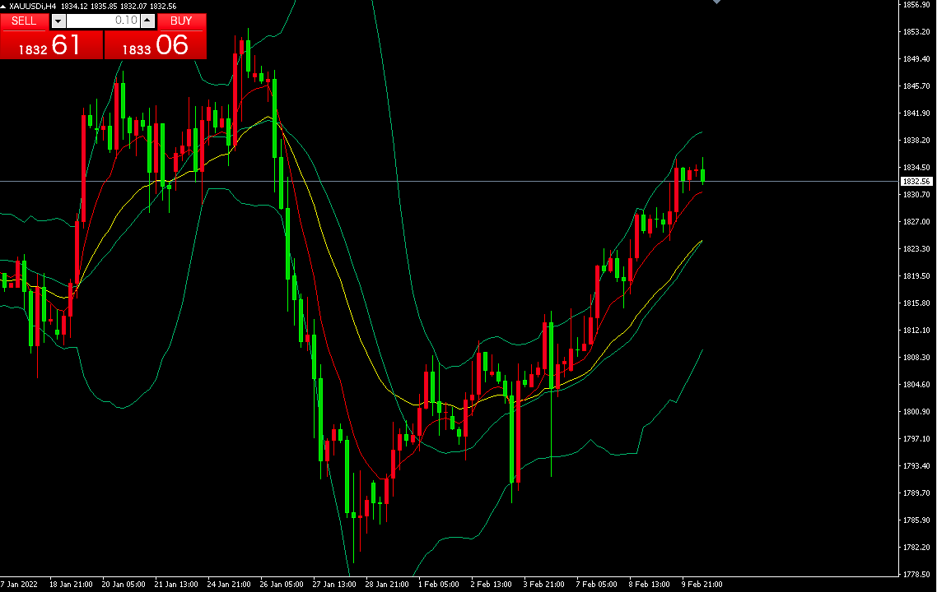Click the 1778.50 price scale label
Image resolution: width=937 pixels, height=592 pixels.
pyautogui.click(x=916, y=574)
